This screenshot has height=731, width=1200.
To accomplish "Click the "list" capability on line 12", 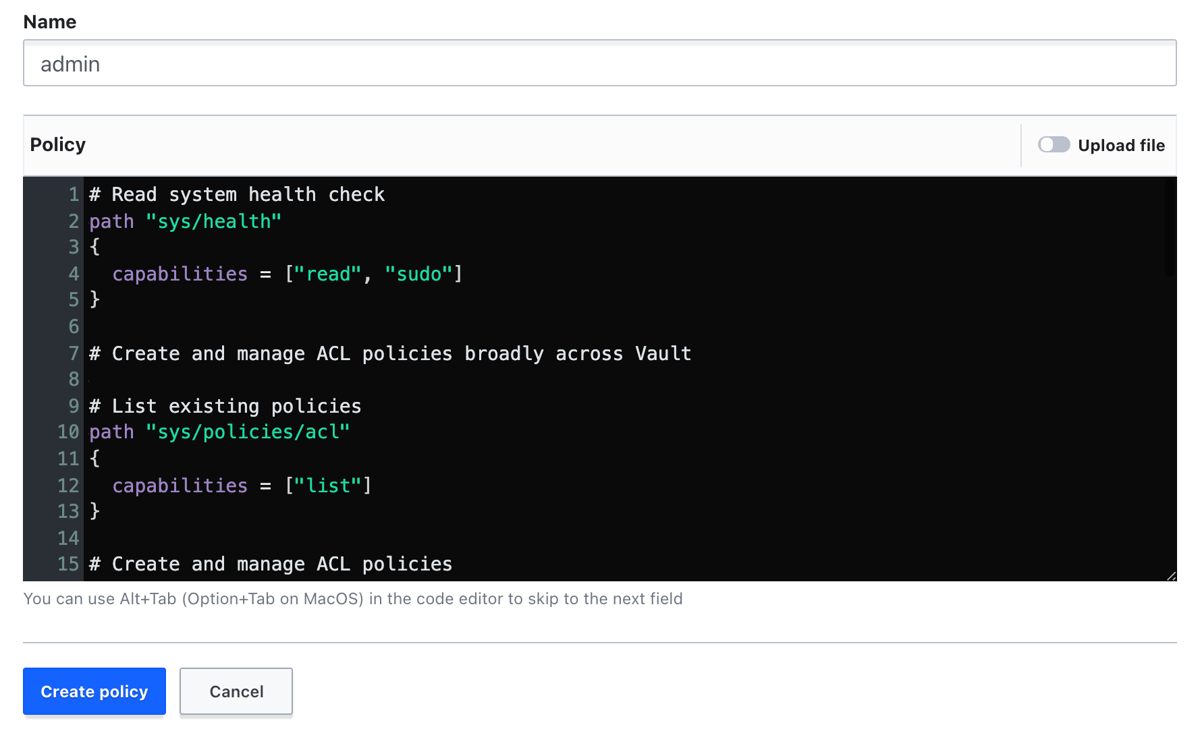I will coord(328,486).
